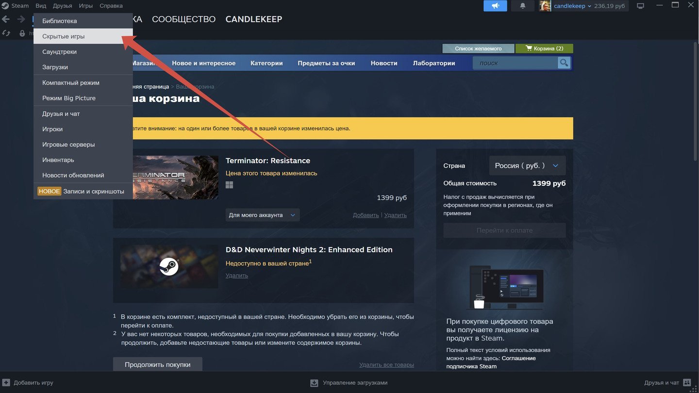This screenshot has width=699, height=393.
Task: Click Удалить все товары link
Action: (386, 365)
